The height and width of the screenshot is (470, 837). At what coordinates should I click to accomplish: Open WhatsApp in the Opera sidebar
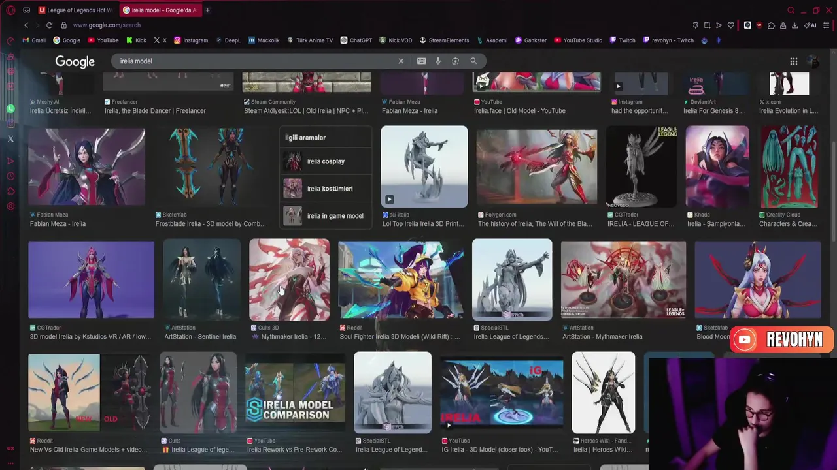(x=10, y=109)
